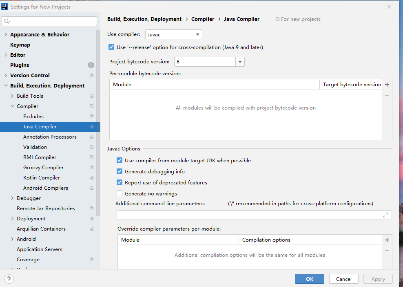403x287 pixels.
Task: Expand the Version Control section
Action: click(6, 76)
